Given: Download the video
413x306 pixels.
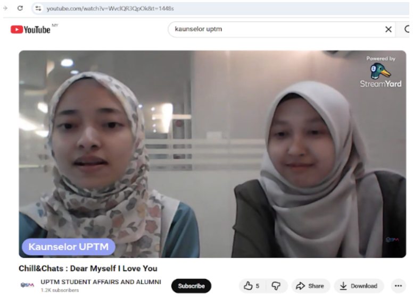Looking at the screenshot, I should coord(358,286).
